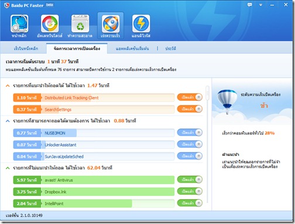Select the speed-up rocket icon
Viewport: 295px width, 224px height.
point(111,24)
